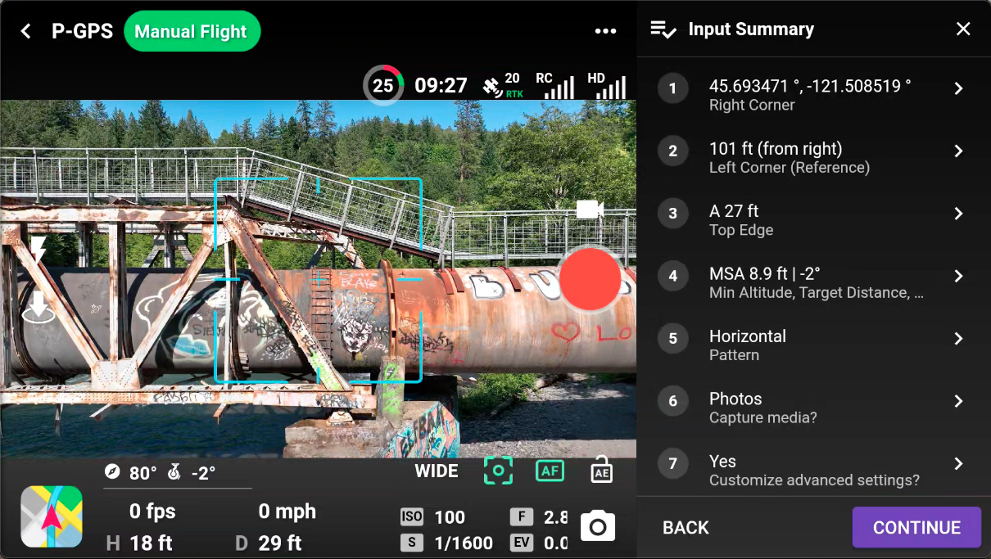Image resolution: width=991 pixels, height=559 pixels.
Task: Tap the H 18 ft height readout
Action: point(140,543)
